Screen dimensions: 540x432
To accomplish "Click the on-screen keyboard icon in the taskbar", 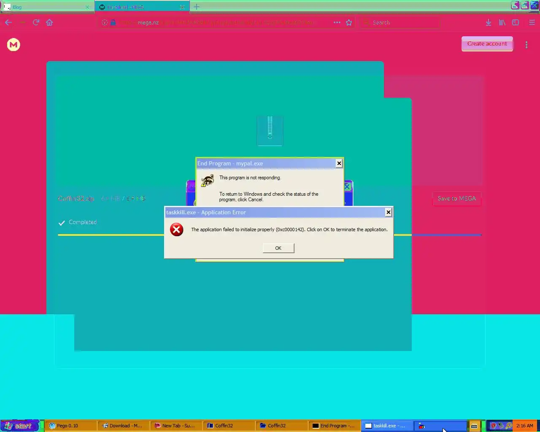I will pyautogui.click(x=474, y=426).
